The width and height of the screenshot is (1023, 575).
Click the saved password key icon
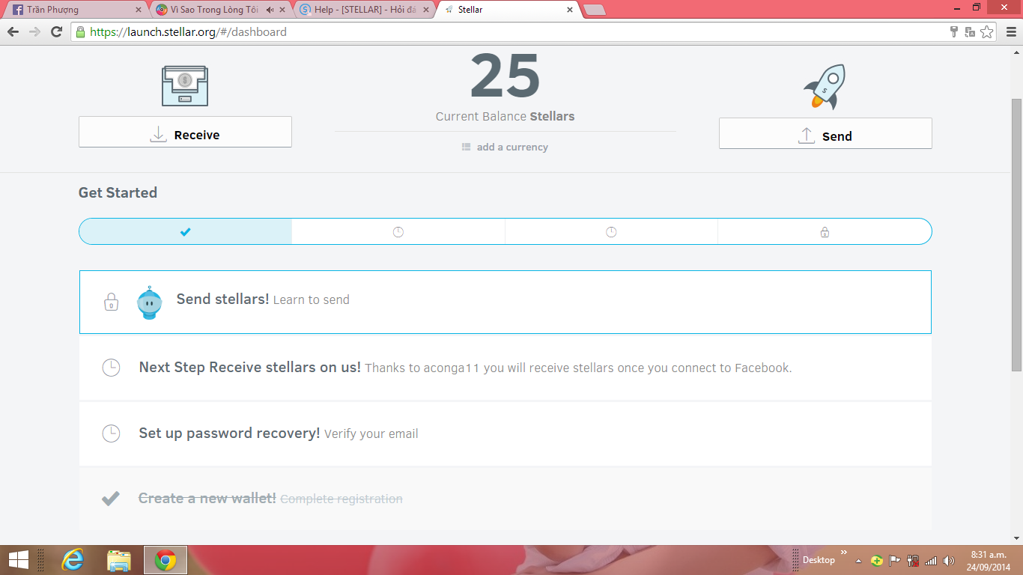[x=954, y=31]
